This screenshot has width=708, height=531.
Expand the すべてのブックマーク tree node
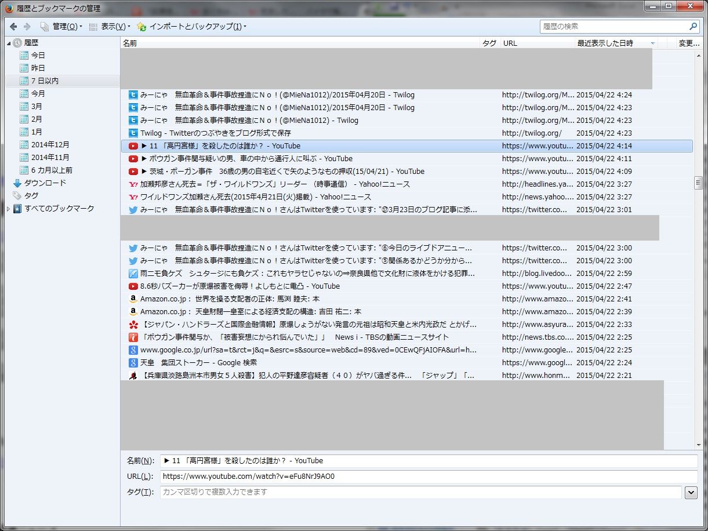coord(9,209)
